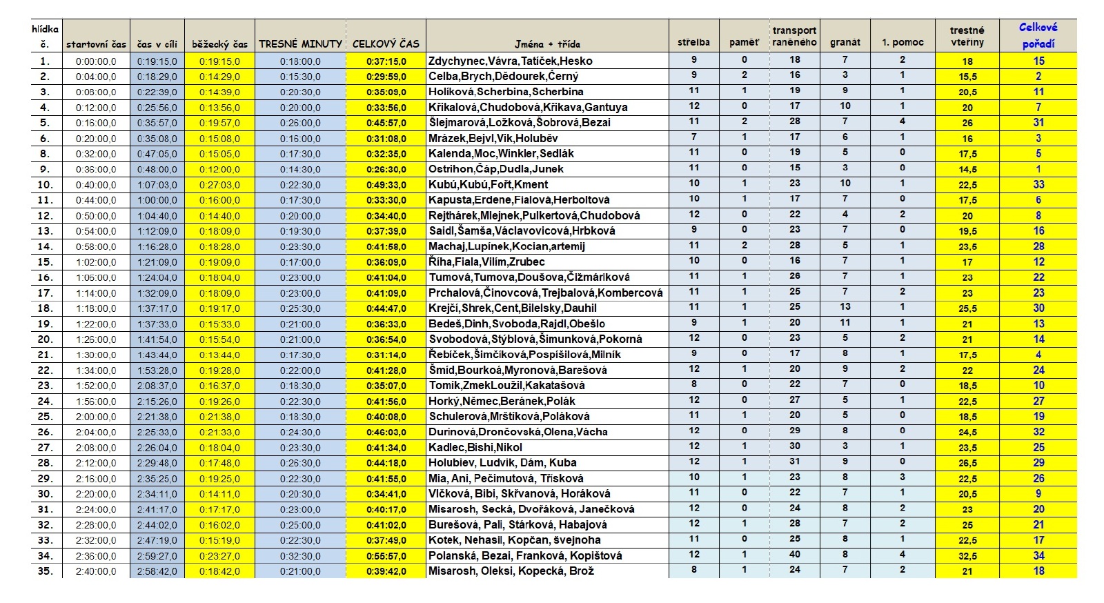Select the name cell 'Ostrihon,Čáp,Dudla,Junek'

tap(496, 169)
